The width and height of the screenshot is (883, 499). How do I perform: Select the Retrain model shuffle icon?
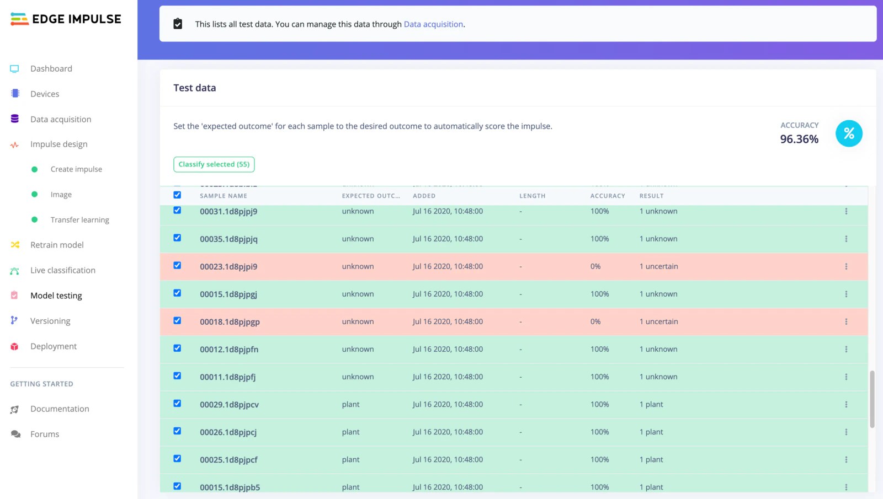(x=14, y=245)
